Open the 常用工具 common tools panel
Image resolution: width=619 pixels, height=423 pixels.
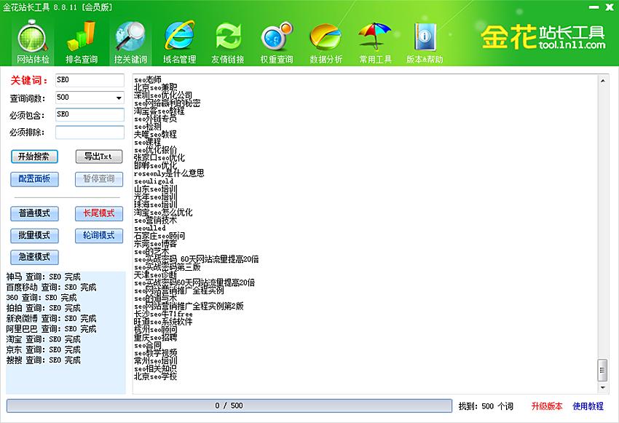click(374, 41)
